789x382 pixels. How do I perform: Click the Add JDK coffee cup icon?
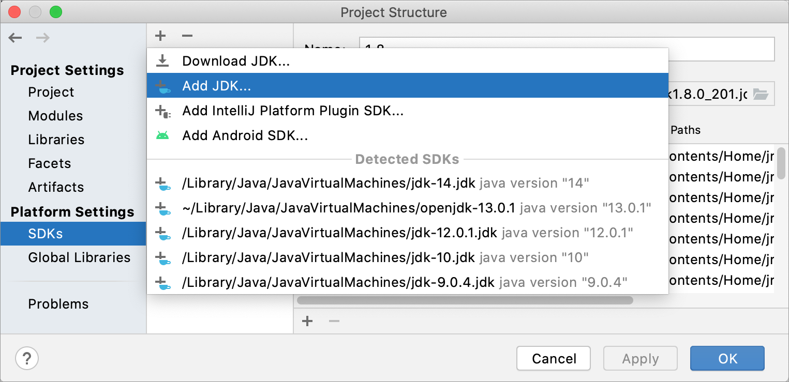(163, 86)
